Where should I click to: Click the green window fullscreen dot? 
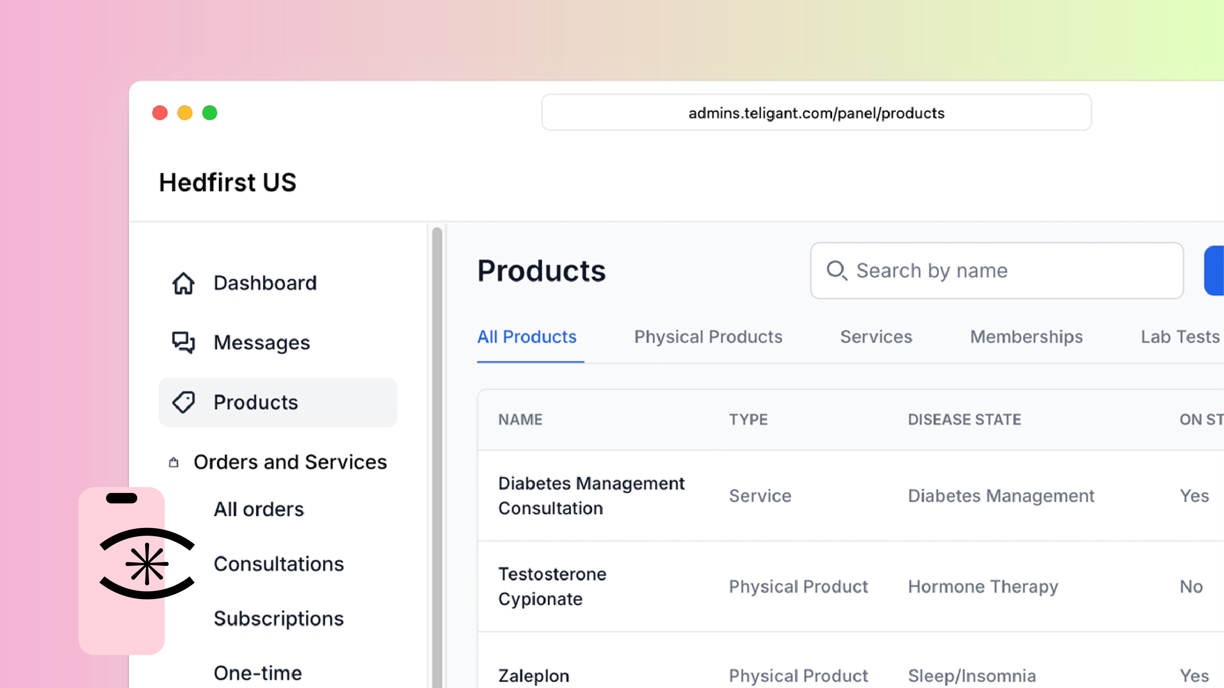[210, 113]
